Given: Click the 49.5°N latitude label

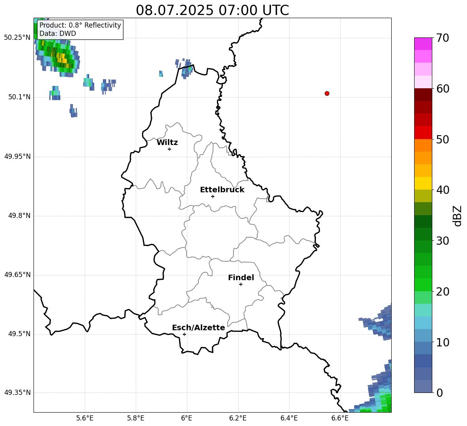Looking at the screenshot, I should (x=19, y=334).
